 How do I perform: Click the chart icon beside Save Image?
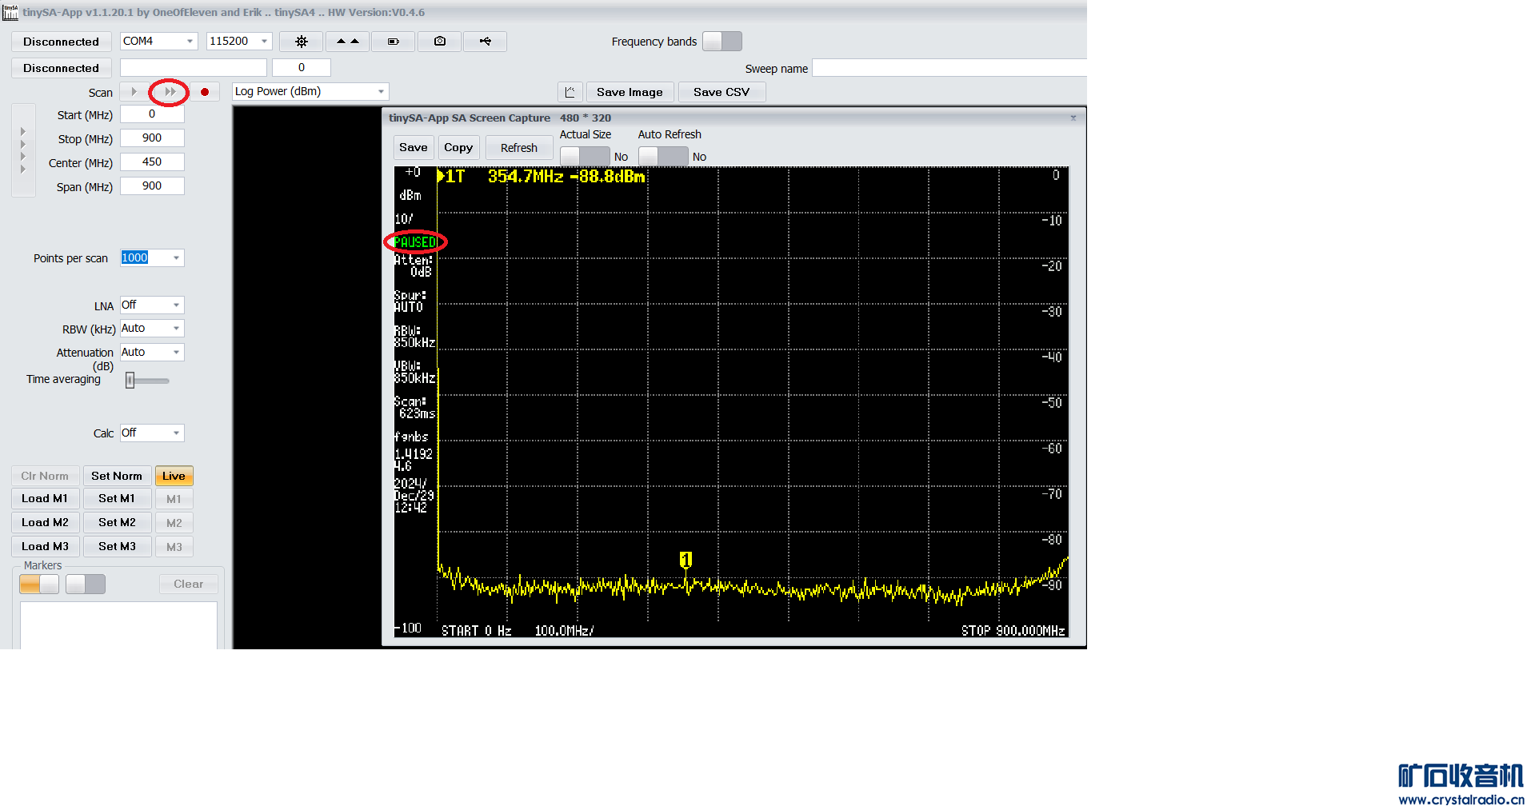(570, 92)
